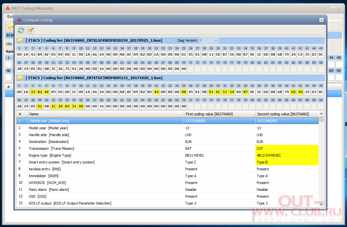Click scroll up arrow of comparison table
The height and width of the screenshot is (227, 347).
[x=321, y=114]
